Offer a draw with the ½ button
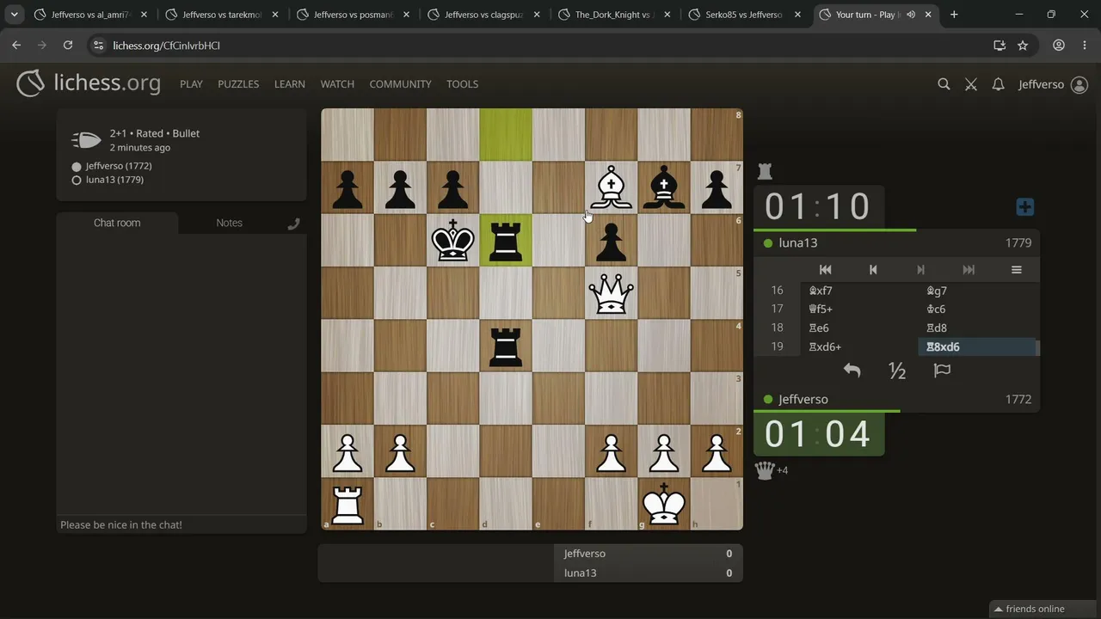The image size is (1101, 619). point(897,371)
